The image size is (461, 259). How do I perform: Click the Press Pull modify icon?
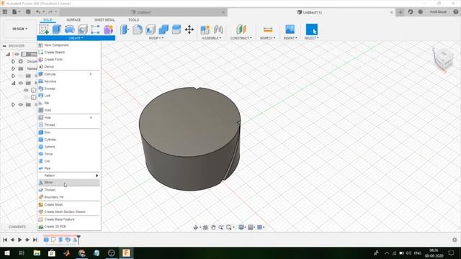125,29
